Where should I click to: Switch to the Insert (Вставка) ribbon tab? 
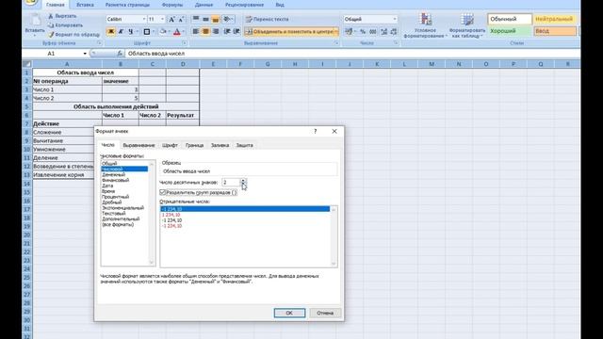pyautogui.click(x=85, y=5)
